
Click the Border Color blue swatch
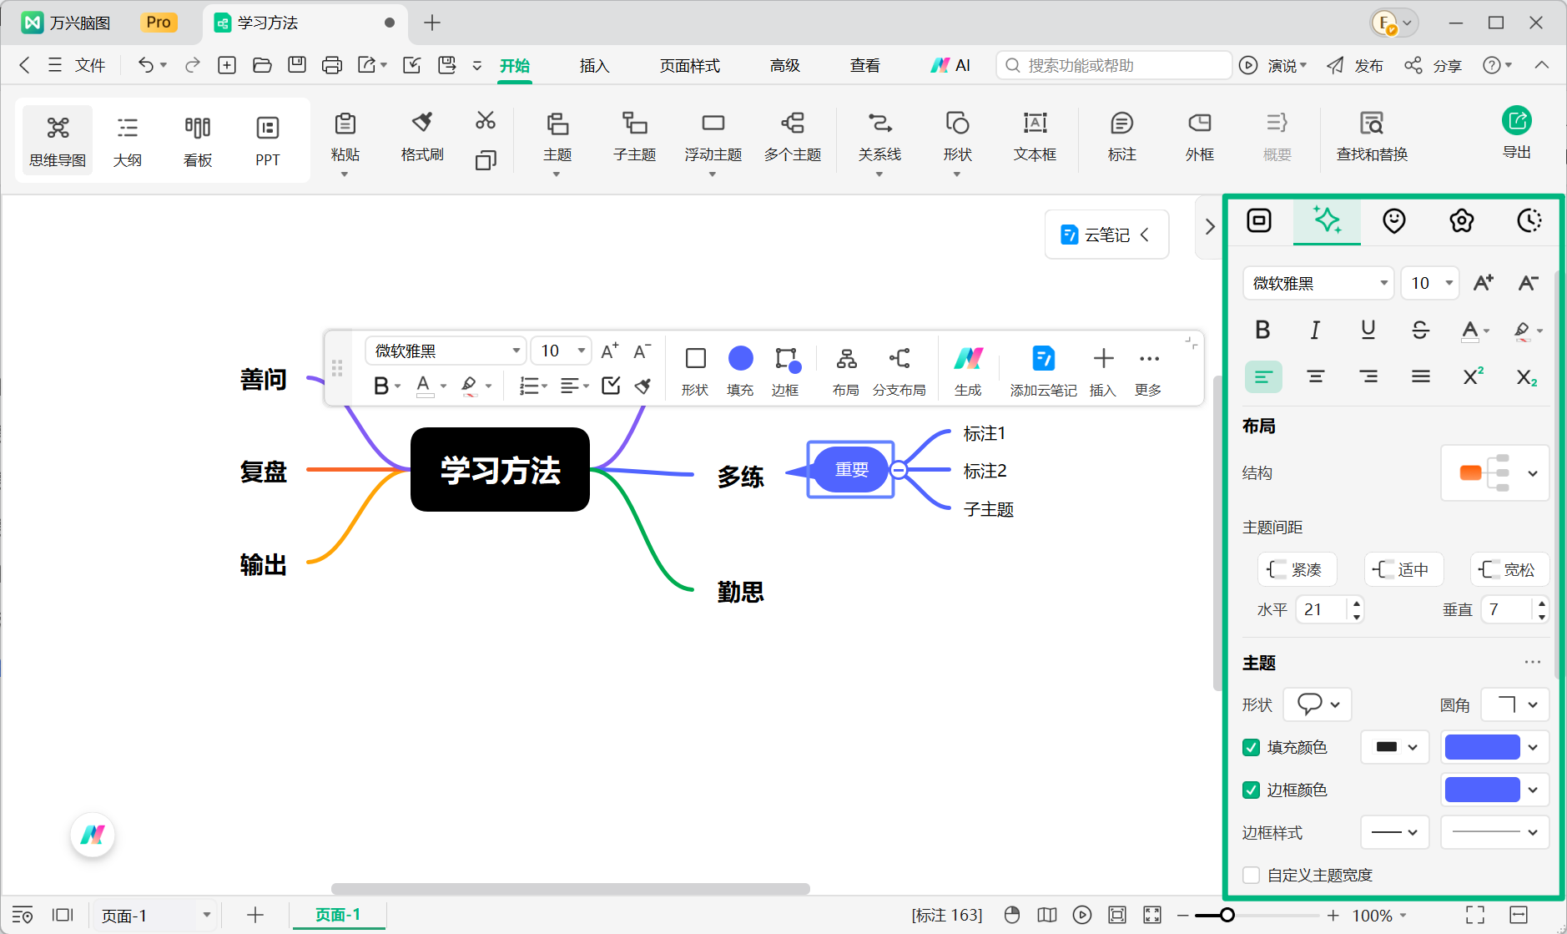coord(1482,790)
